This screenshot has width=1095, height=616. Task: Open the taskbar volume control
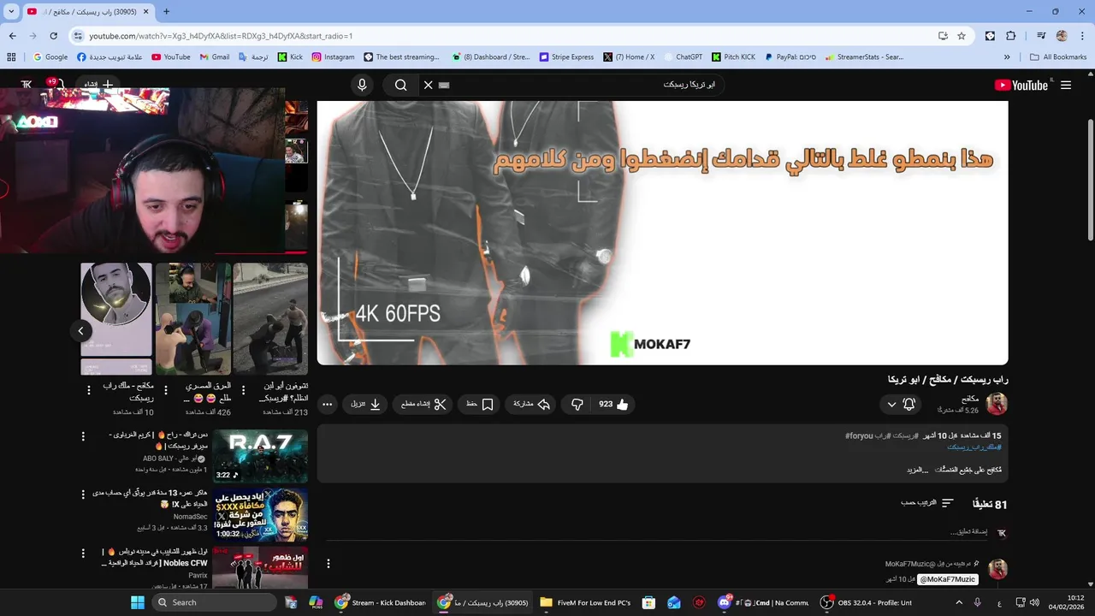point(1034,602)
